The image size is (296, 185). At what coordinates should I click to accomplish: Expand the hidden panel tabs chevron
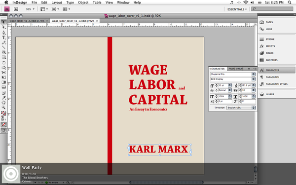(x=249, y=69)
